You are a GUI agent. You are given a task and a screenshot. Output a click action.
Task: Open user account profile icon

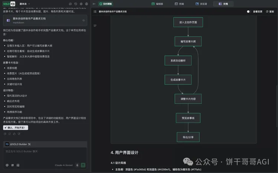click(86, 4)
